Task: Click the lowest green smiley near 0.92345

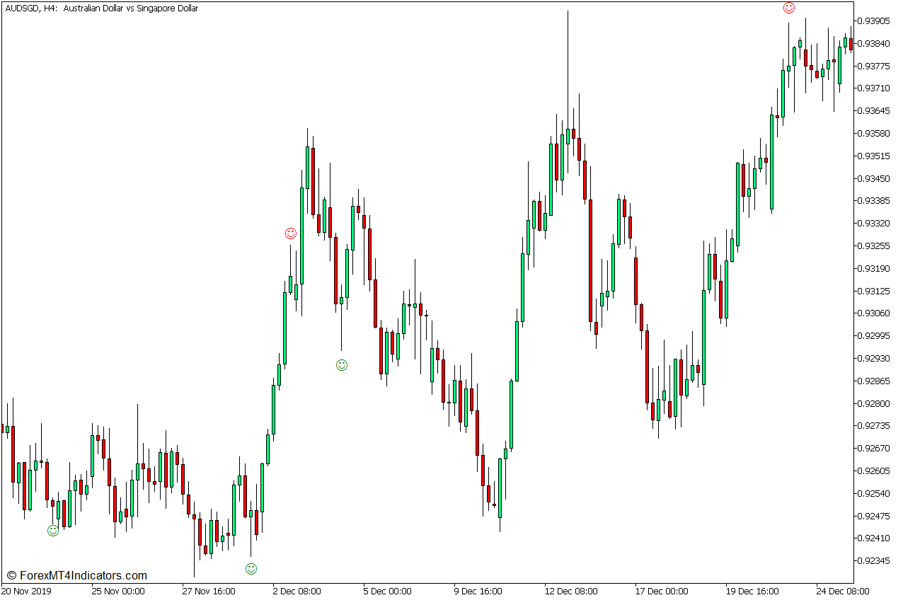Action: point(251,569)
